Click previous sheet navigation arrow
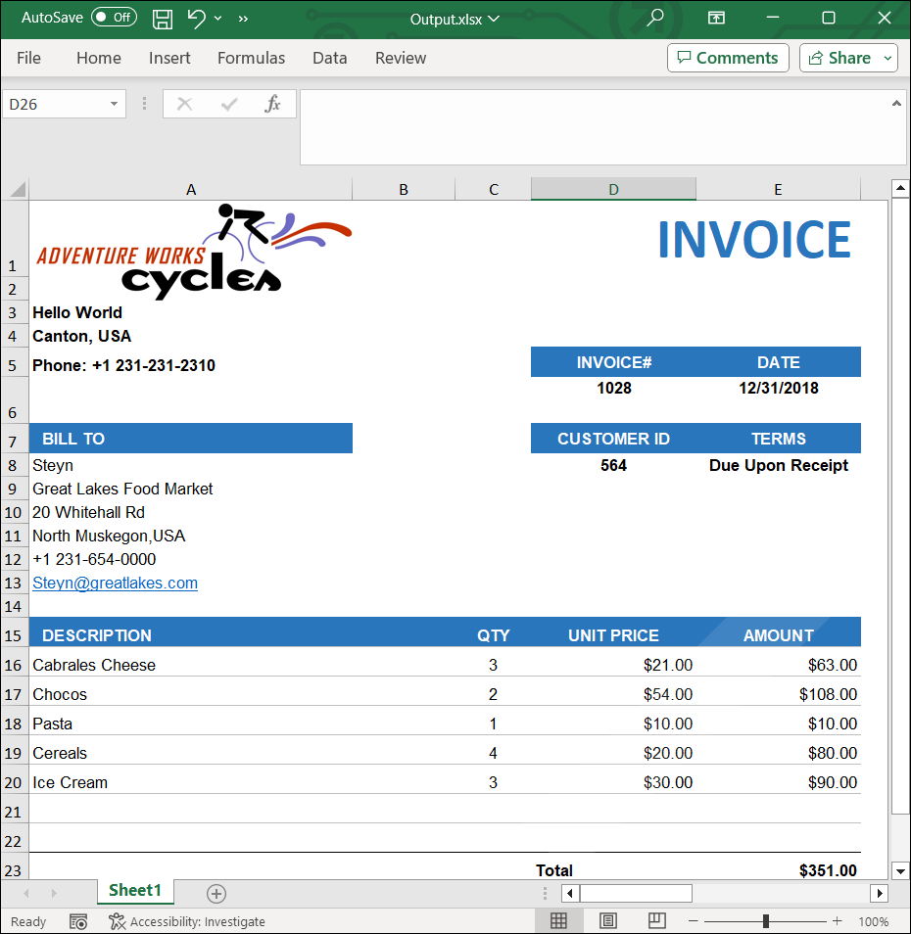The width and height of the screenshot is (911, 934). pyautogui.click(x=26, y=893)
